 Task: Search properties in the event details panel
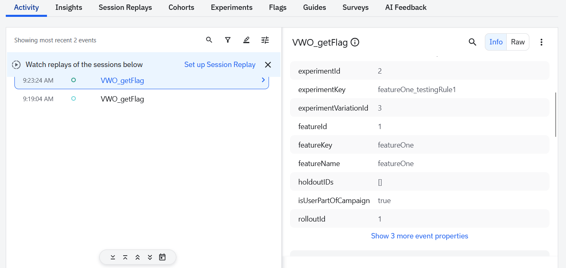[x=472, y=42]
